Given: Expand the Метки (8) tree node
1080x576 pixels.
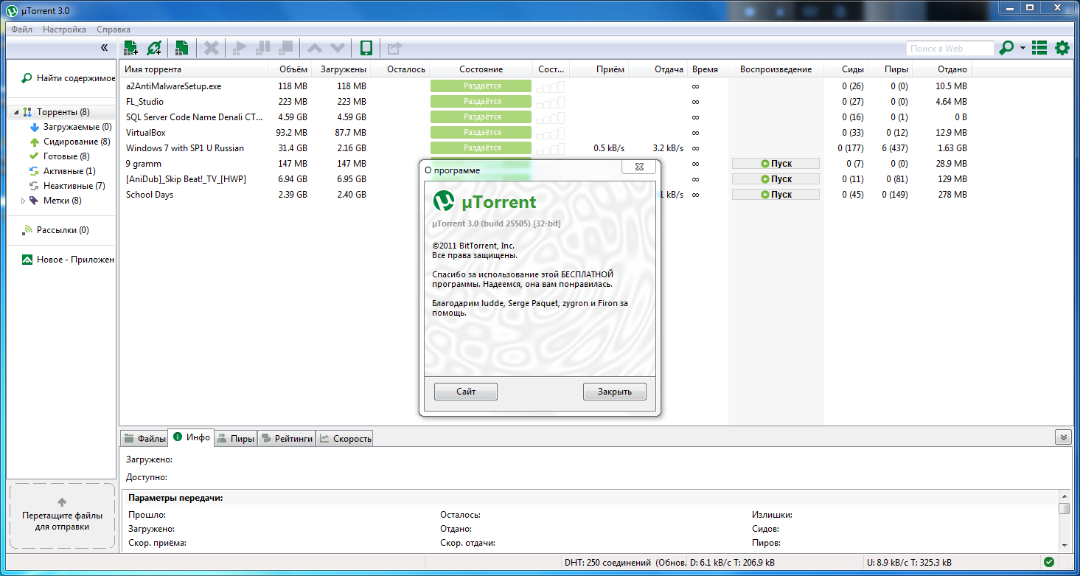Looking at the screenshot, I should pos(23,201).
